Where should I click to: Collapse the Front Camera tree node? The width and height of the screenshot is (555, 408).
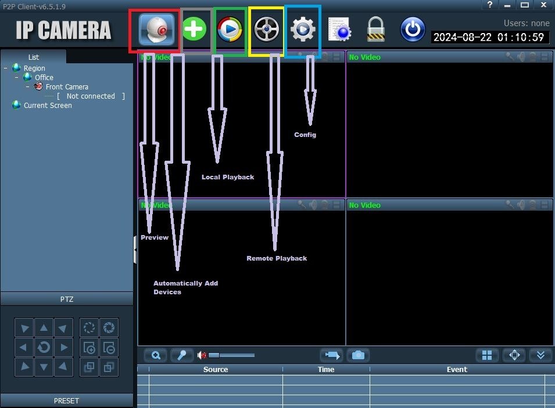pyautogui.click(x=28, y=86)
